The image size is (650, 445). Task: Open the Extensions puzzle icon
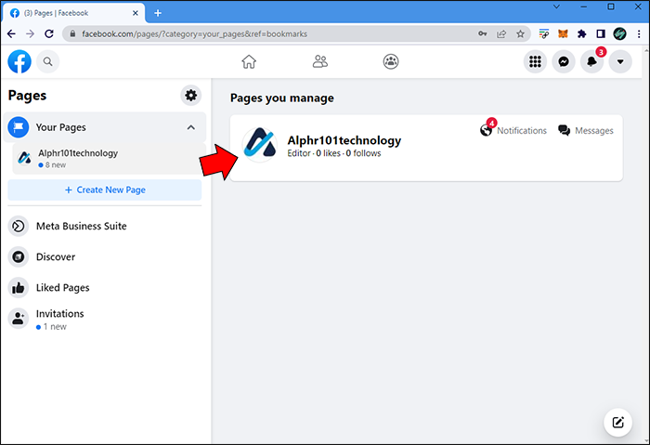582,34
